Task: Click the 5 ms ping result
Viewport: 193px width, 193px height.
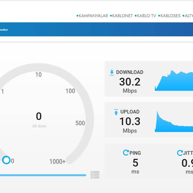Action: coord(135,166)
